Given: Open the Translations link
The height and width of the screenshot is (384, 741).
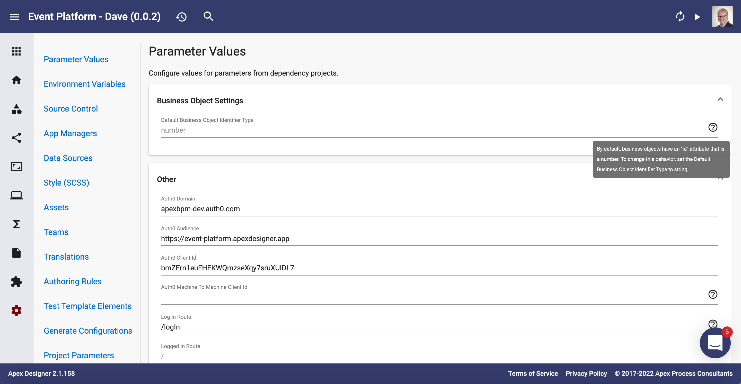Looking at the screenshot, I should point(66,257).
